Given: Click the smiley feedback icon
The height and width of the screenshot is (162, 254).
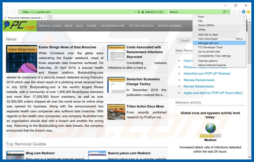Looking at the screenshot, I should click(x=249, y=12).
